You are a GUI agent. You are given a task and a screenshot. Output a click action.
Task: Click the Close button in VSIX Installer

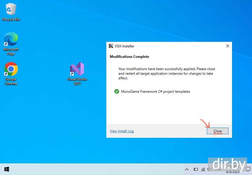tap(218, 131)
